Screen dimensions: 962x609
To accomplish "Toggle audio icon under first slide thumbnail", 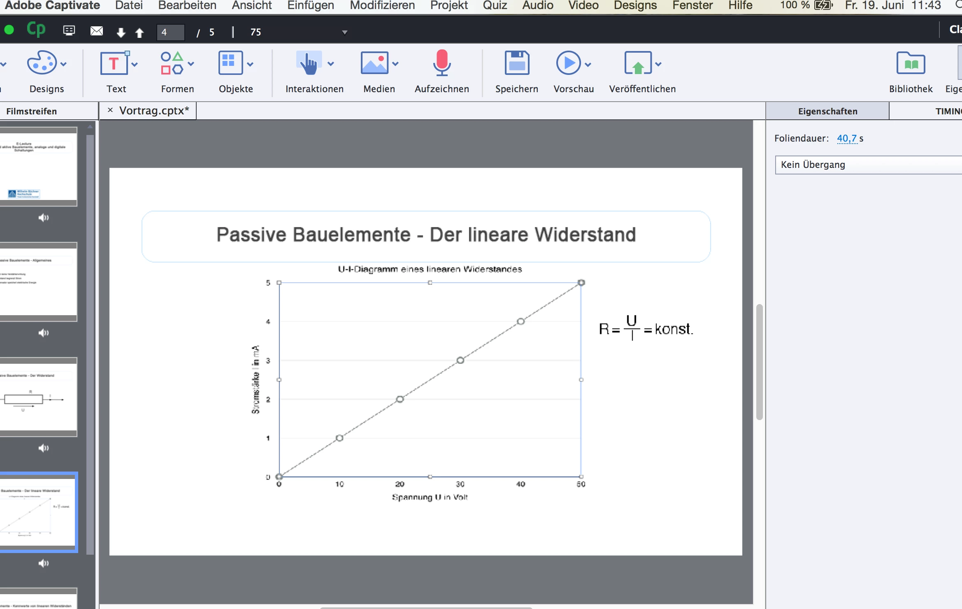I will pos(44,217).
